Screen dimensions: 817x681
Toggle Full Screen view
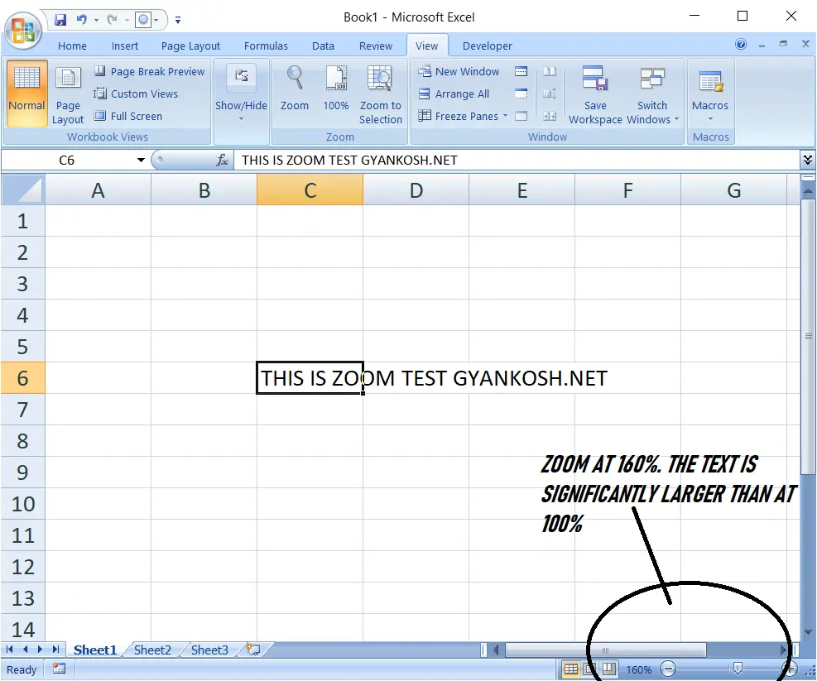[x=128, y=116]
